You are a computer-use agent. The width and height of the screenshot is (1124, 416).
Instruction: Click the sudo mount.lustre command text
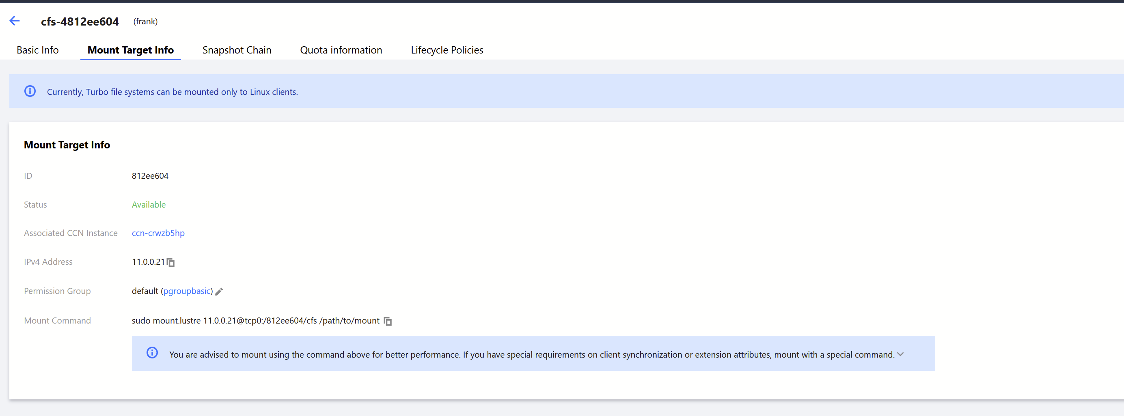(255, 320)
